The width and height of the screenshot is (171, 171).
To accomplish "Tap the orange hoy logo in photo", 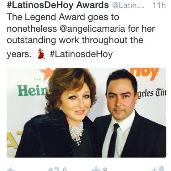I will tap(144, 73).
